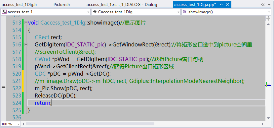This screenshot has width=274, height=128.
Task: Click horizontal scrollbar right arrow
Action: [x=262, y=124]
